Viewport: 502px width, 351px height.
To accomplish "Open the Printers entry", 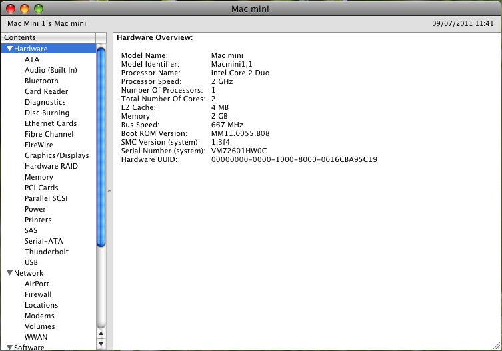I will 38,220.
